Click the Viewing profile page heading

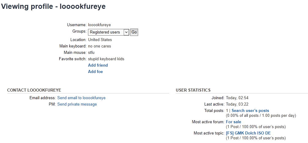[53, 6]
